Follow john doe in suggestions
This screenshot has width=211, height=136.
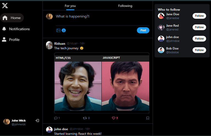(x=199, y=39)
